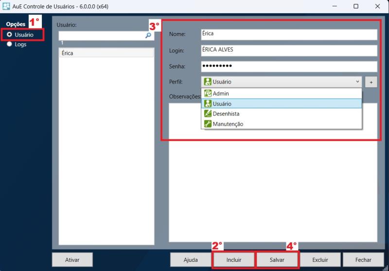
Task: Click the Admin profile icon in list
Action: coord(208,93)
